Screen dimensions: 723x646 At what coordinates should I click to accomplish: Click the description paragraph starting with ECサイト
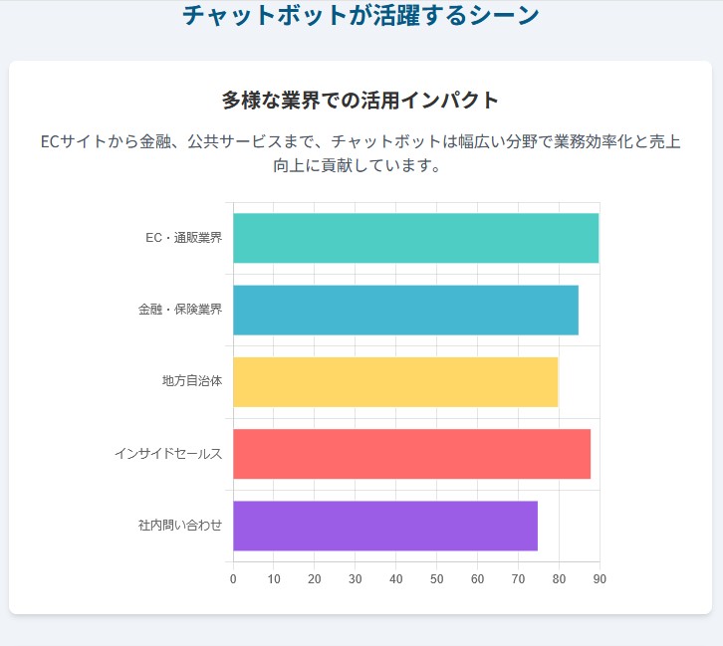361,153
